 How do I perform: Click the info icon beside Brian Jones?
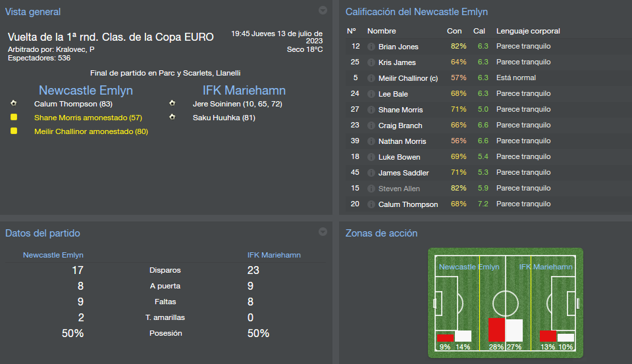click(371, 47)
